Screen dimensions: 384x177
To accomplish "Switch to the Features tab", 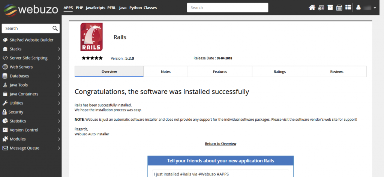I will pos(220,72).
